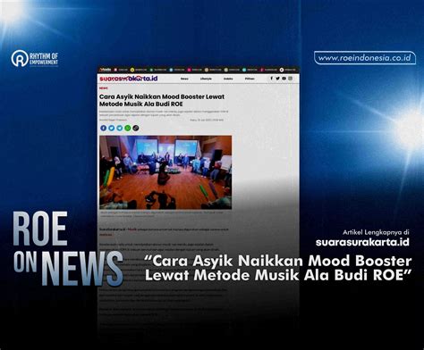Copy article link with dark link icon
The width and height of the screenshot is (424, 350).
136,128
